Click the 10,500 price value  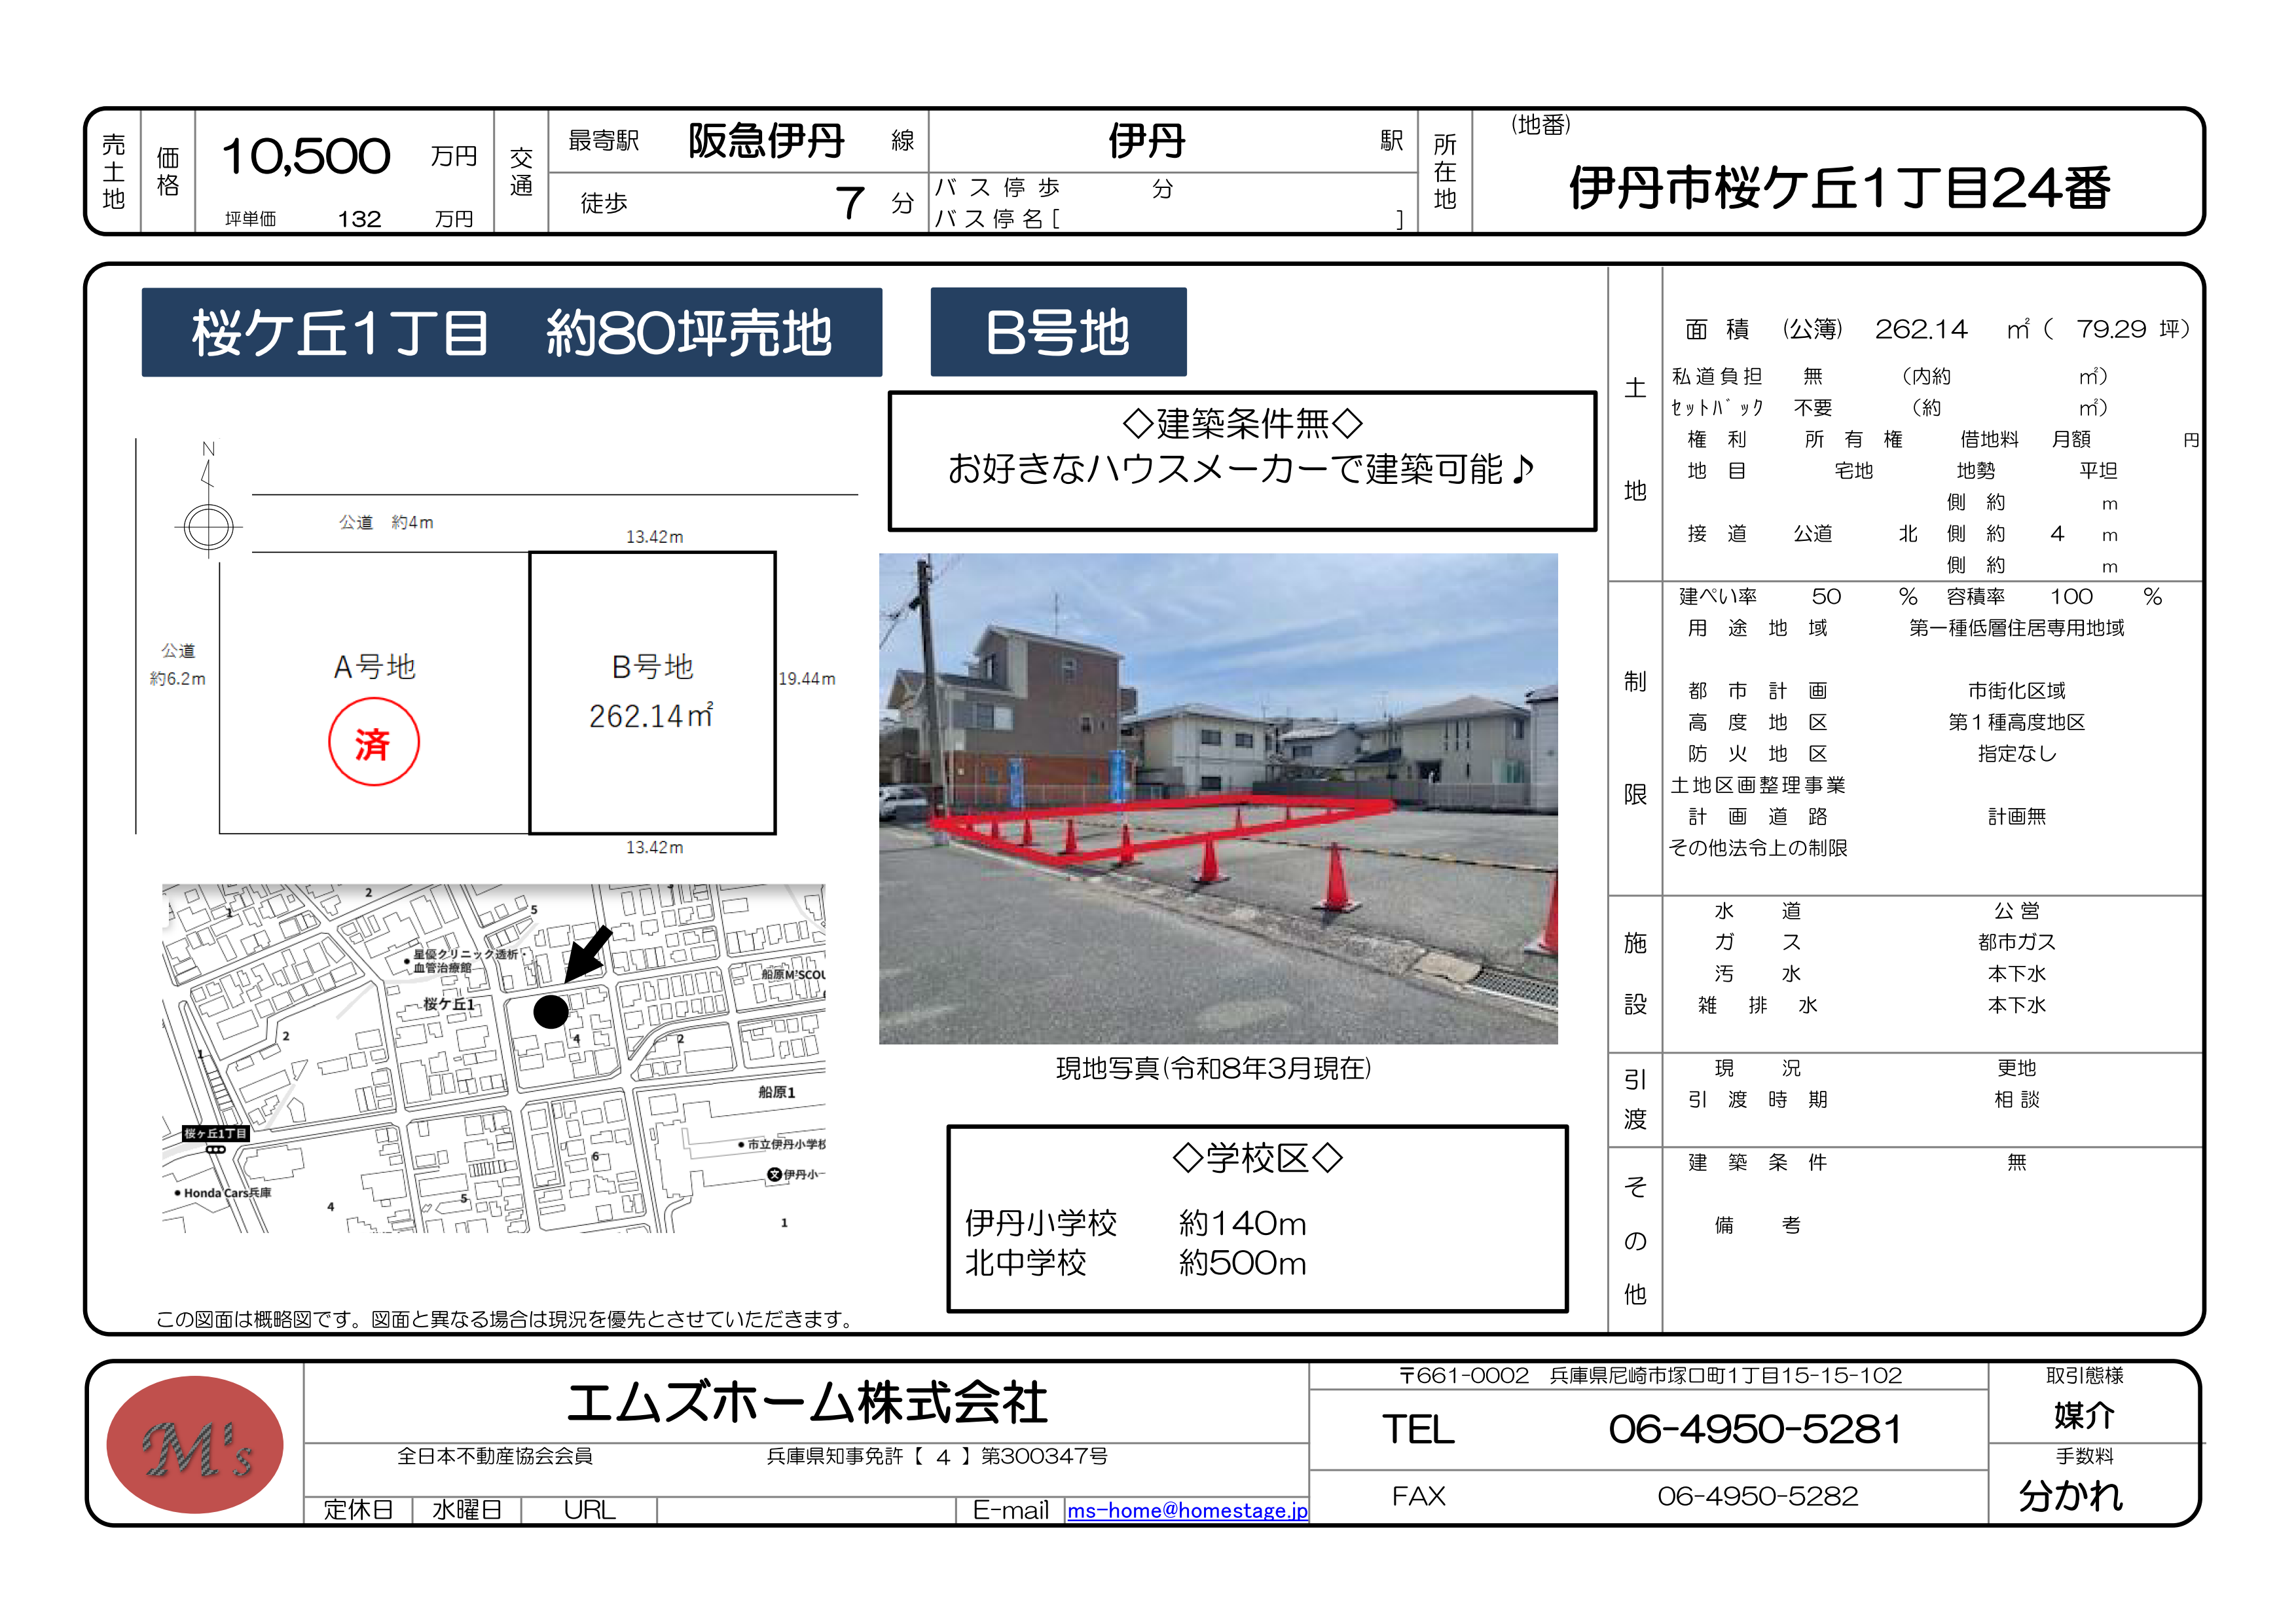point(305,157)
